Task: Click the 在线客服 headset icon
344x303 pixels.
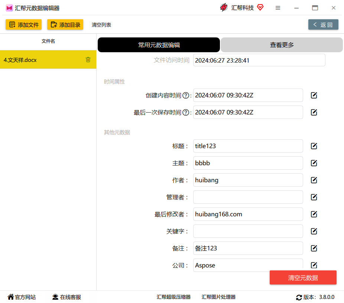Action: tap(55, 297)
